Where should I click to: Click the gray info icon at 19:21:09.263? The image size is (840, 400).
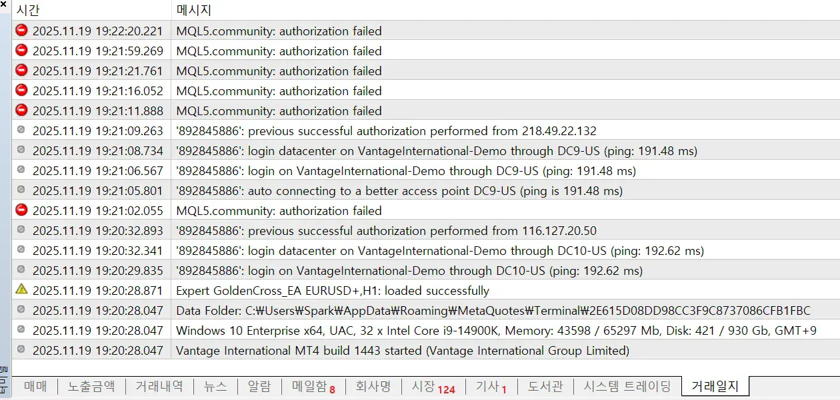pos(21,130)
